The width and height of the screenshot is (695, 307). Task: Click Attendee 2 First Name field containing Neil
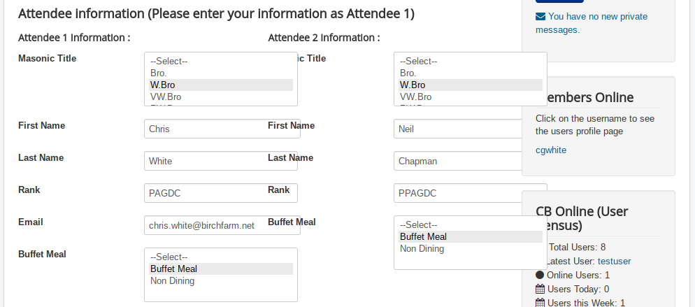(458, 129)
